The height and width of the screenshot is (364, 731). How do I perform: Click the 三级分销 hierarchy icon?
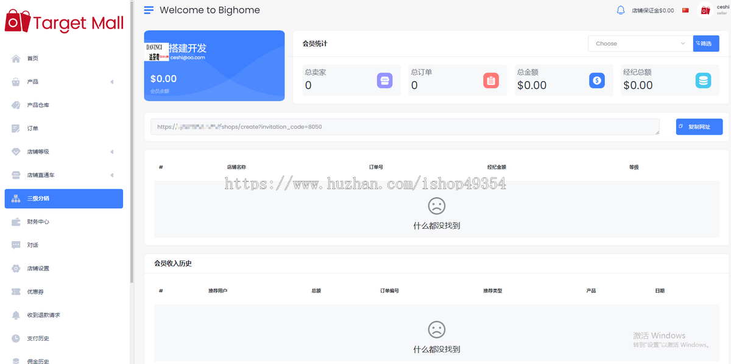click(x=16, y=198)
